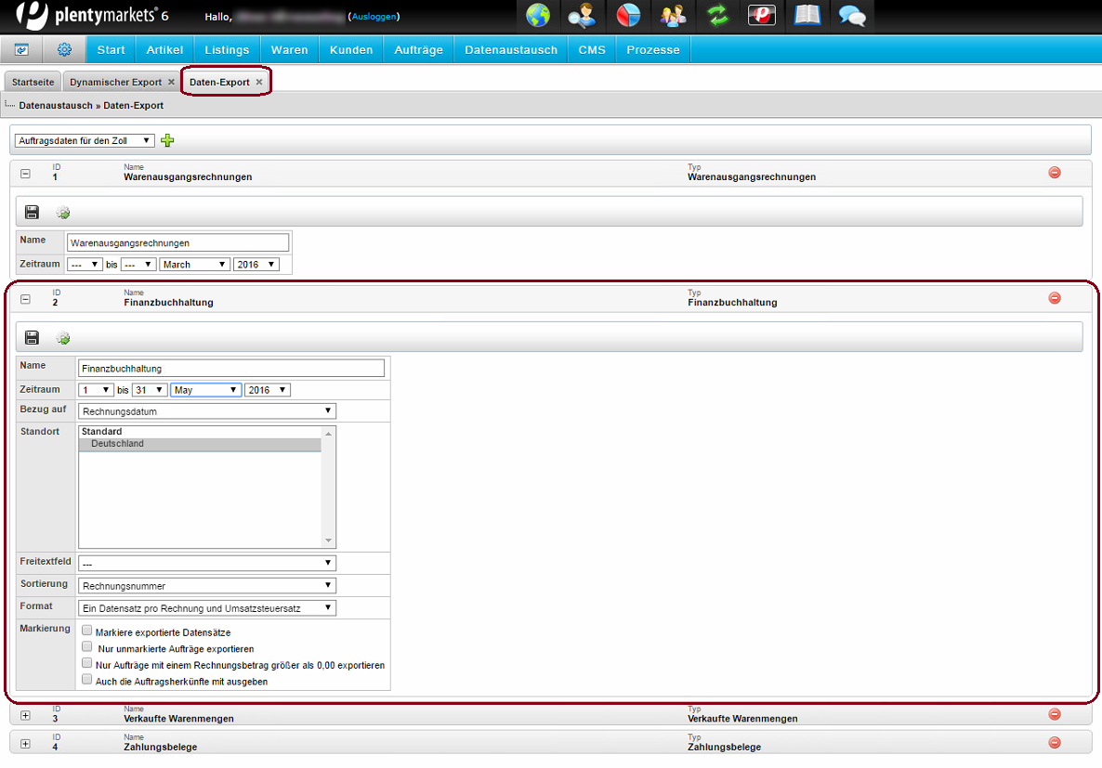
Task: Check 'Nur unmarkierte Aufträge exportieren'
Action: [87, 647]
